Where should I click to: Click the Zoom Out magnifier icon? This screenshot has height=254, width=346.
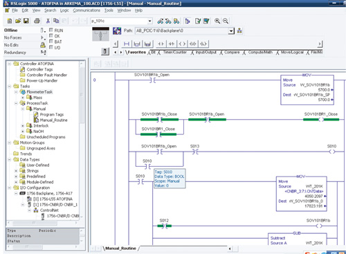(x=226, y=21)
